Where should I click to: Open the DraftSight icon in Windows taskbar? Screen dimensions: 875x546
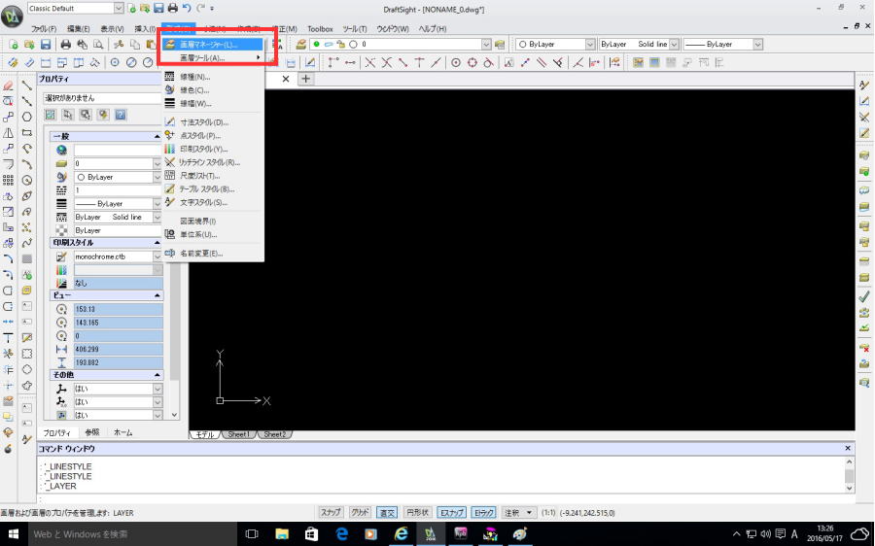point(431,533)
